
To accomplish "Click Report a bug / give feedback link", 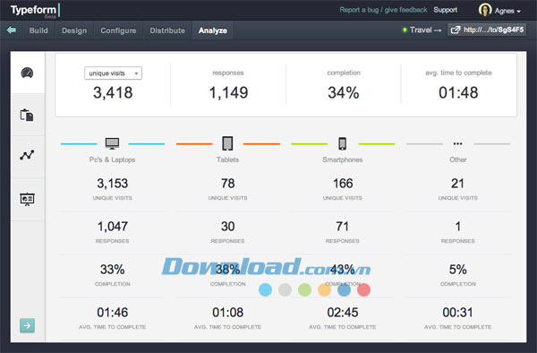I will pyautogui.click(x=383, y=10).
